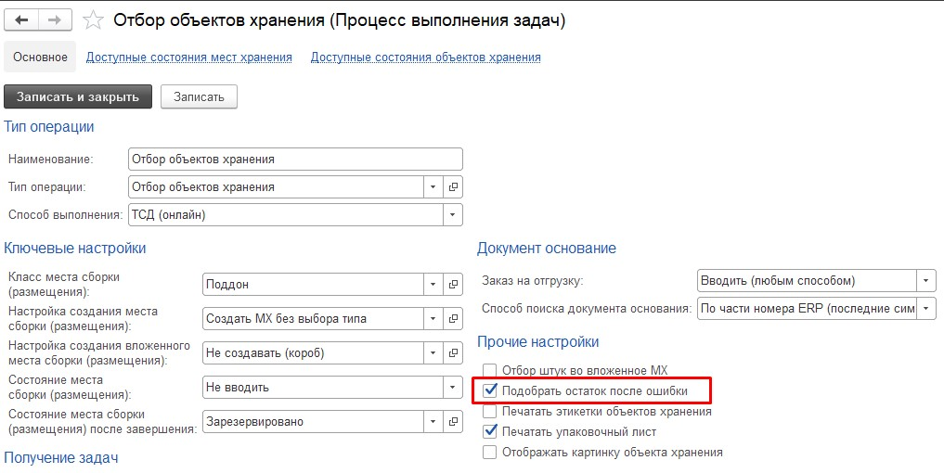The width and height of the screenshot is (944, 473).
Task: Switch to Доступные состояния объектов хранения tab
Action: pos(425,58)
